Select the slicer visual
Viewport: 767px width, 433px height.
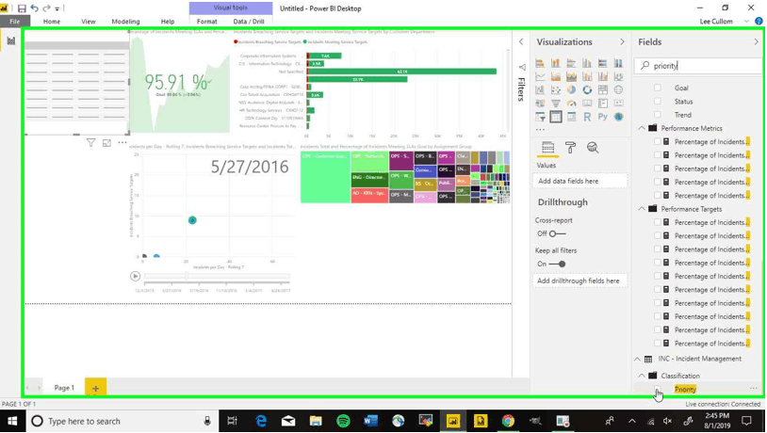point(540,117)
